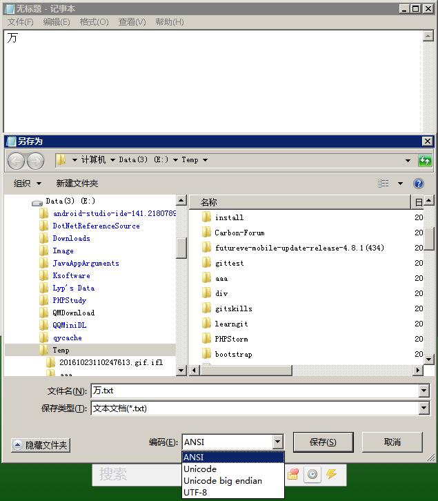The height and width of the screenshot is (501, 438).
Task: Click the lightning bolt icon in bottom bar
Action: pos(331,474)
